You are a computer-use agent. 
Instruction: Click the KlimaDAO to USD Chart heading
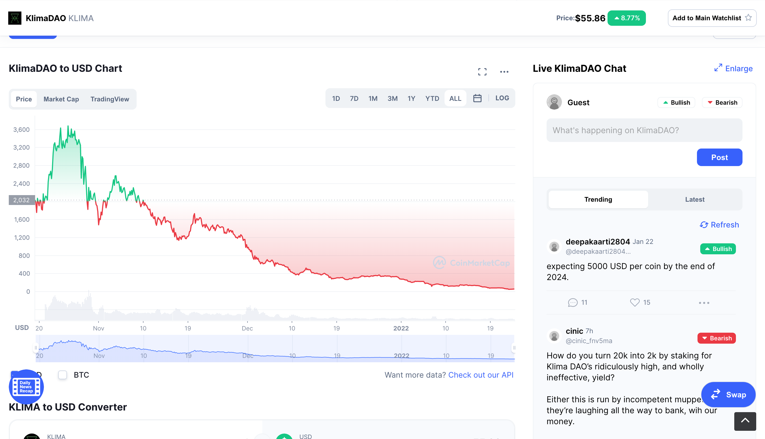(x=66, y=68)
